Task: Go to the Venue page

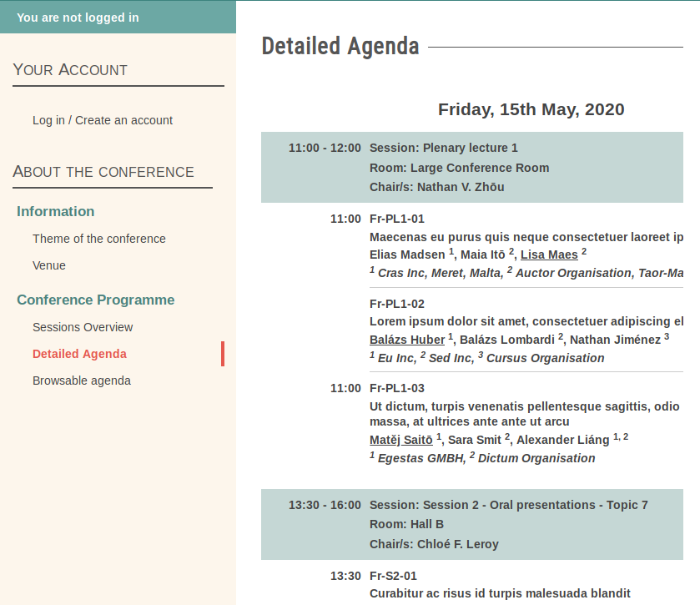Action: pos(48,265)
